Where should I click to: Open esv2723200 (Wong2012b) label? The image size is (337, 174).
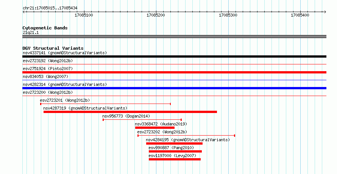point(48,92)
